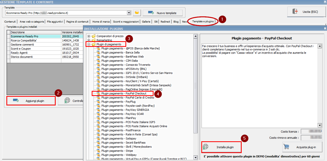Select the Ricerca Compatibilita' row

click(x=45, y=40)
